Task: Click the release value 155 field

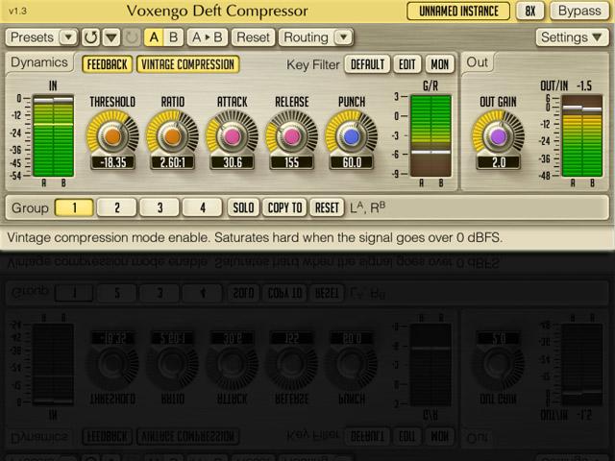Action: pos(292,162)
